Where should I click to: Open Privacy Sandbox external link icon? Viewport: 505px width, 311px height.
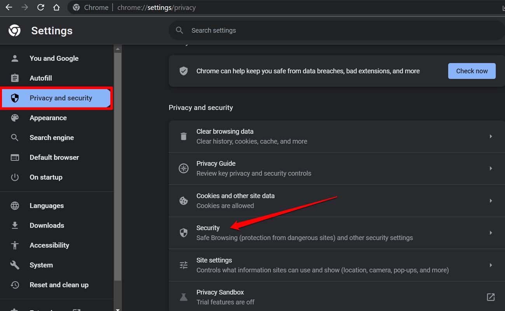coord(491,297)
